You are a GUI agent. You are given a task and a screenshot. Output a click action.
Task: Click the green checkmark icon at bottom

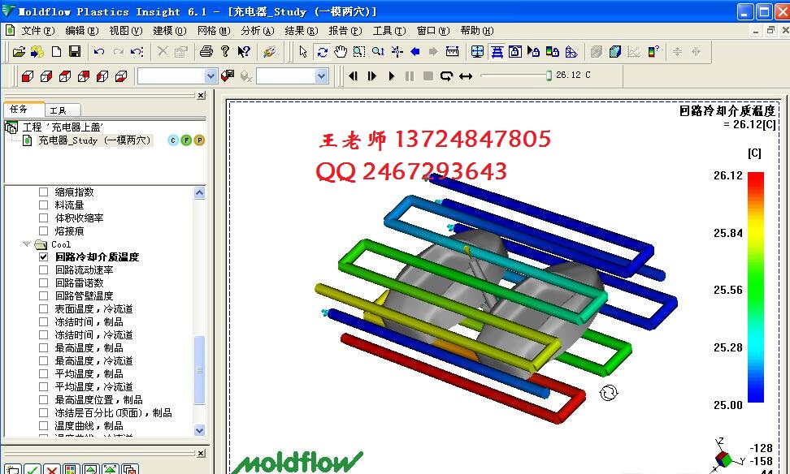tap(32, 469)
